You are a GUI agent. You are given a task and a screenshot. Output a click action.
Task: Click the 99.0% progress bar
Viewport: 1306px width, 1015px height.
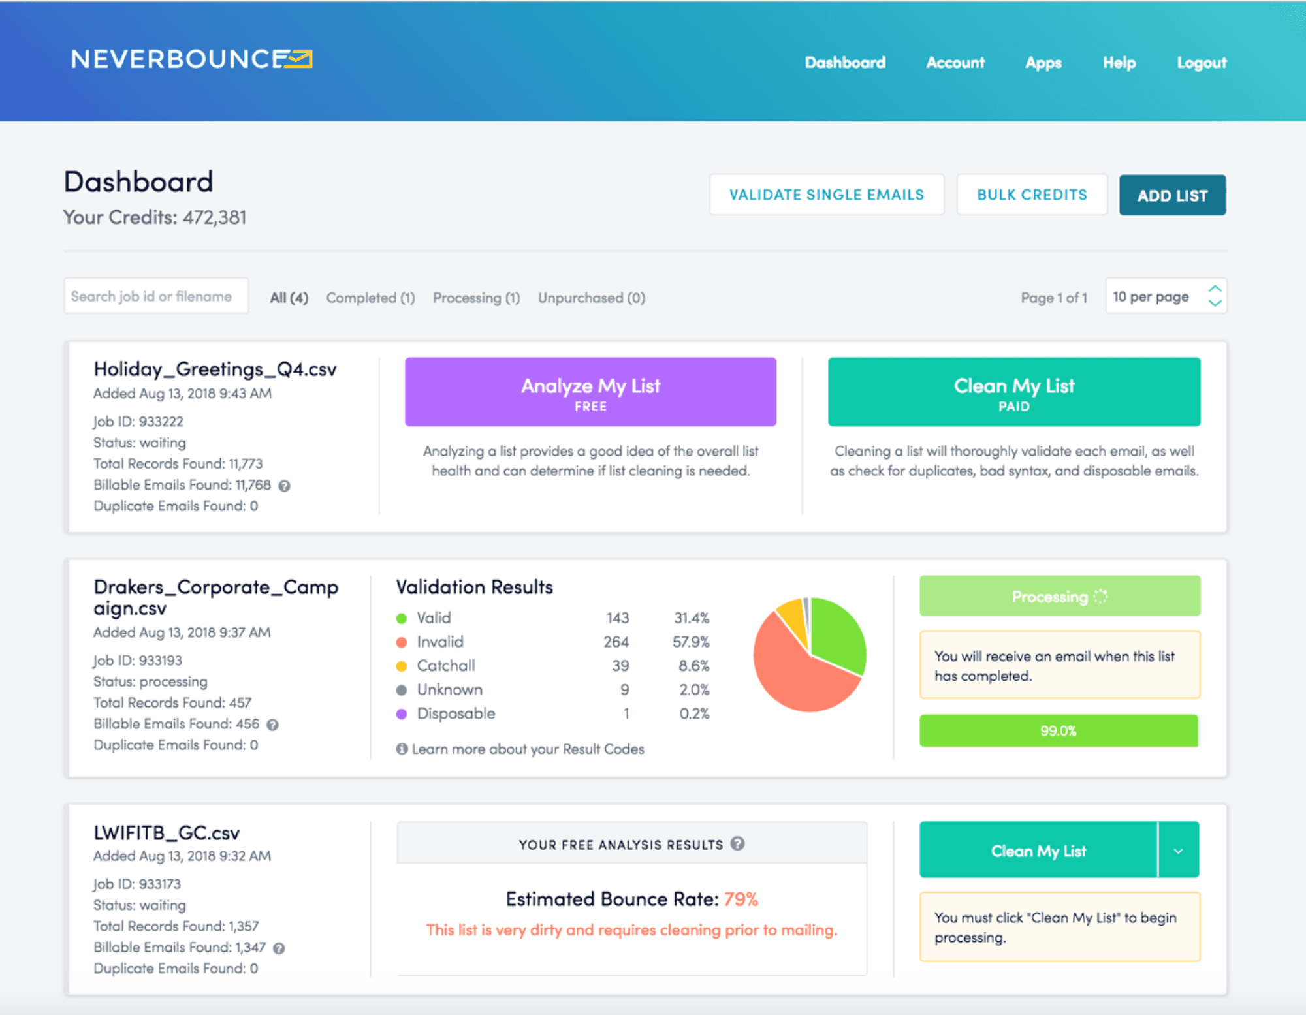click(x=1059, y=730)
